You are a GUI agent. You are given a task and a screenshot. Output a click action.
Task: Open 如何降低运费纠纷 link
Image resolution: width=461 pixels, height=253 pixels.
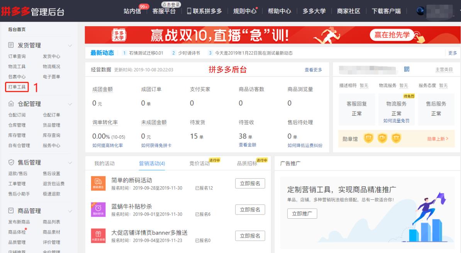coord(305,145)
